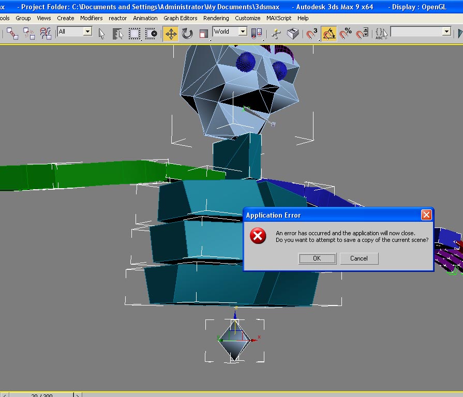Activate the Select and Move tool
Viewport: 463px width, 397px height.
[x=171, y=34]
